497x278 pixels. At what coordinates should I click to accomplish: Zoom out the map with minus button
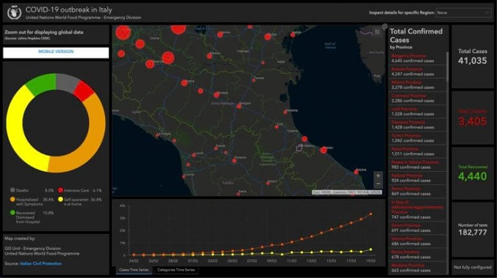[378, 184]
